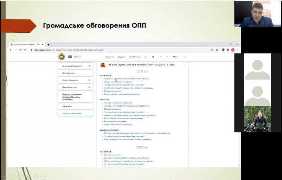Screen dimensions: 282x180
Task: Open the МЕНЮ hamburger icon
Action: [70, 57]
